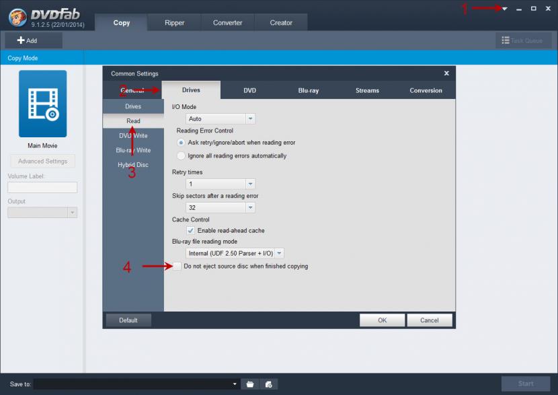Switch to the Converter module tab
Viewport: 558px width, 395px height.
[227, 23]
